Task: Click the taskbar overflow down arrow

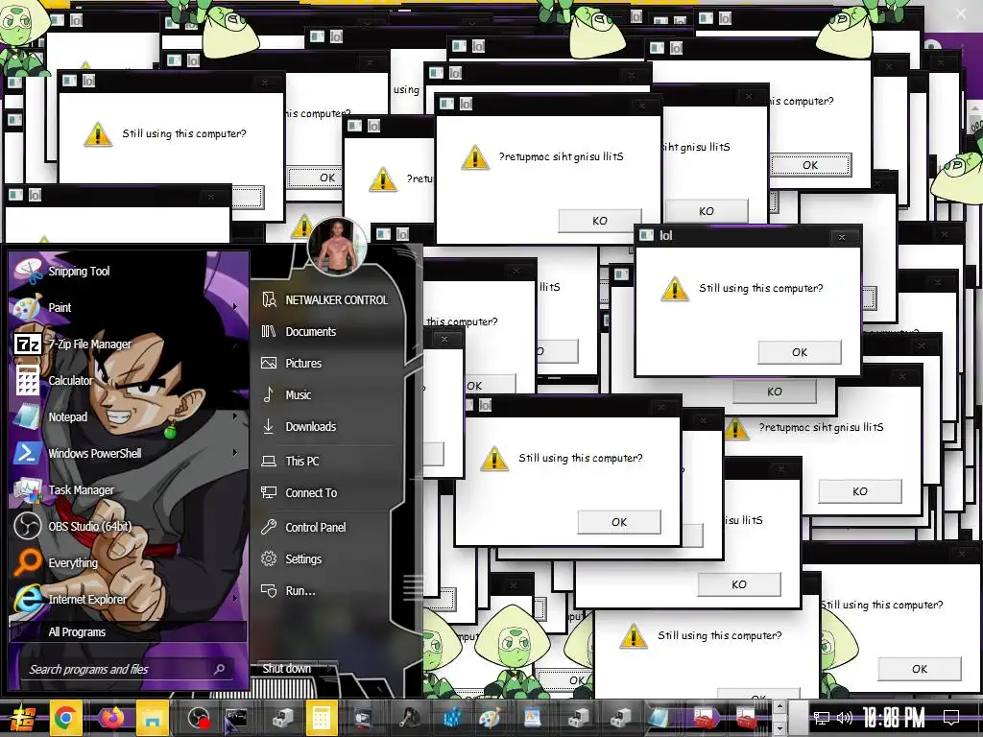Action: pos(779,728)
